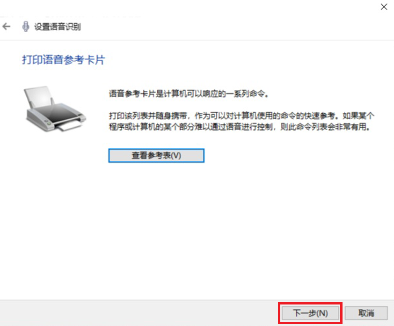Continue with the 下一步(N) button
The height and width of the screenshot is (326, 394).
310,313
